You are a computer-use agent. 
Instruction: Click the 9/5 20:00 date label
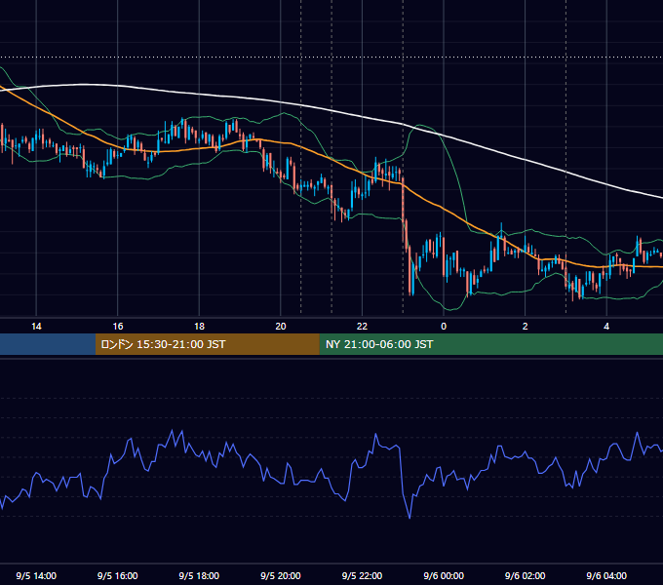(x=281, y=575)
